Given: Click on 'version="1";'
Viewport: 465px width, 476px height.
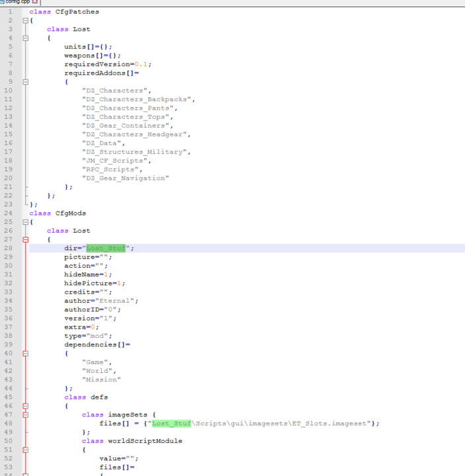Looking at the screenshot, I should pyautogui.click(x=90, y=319).
